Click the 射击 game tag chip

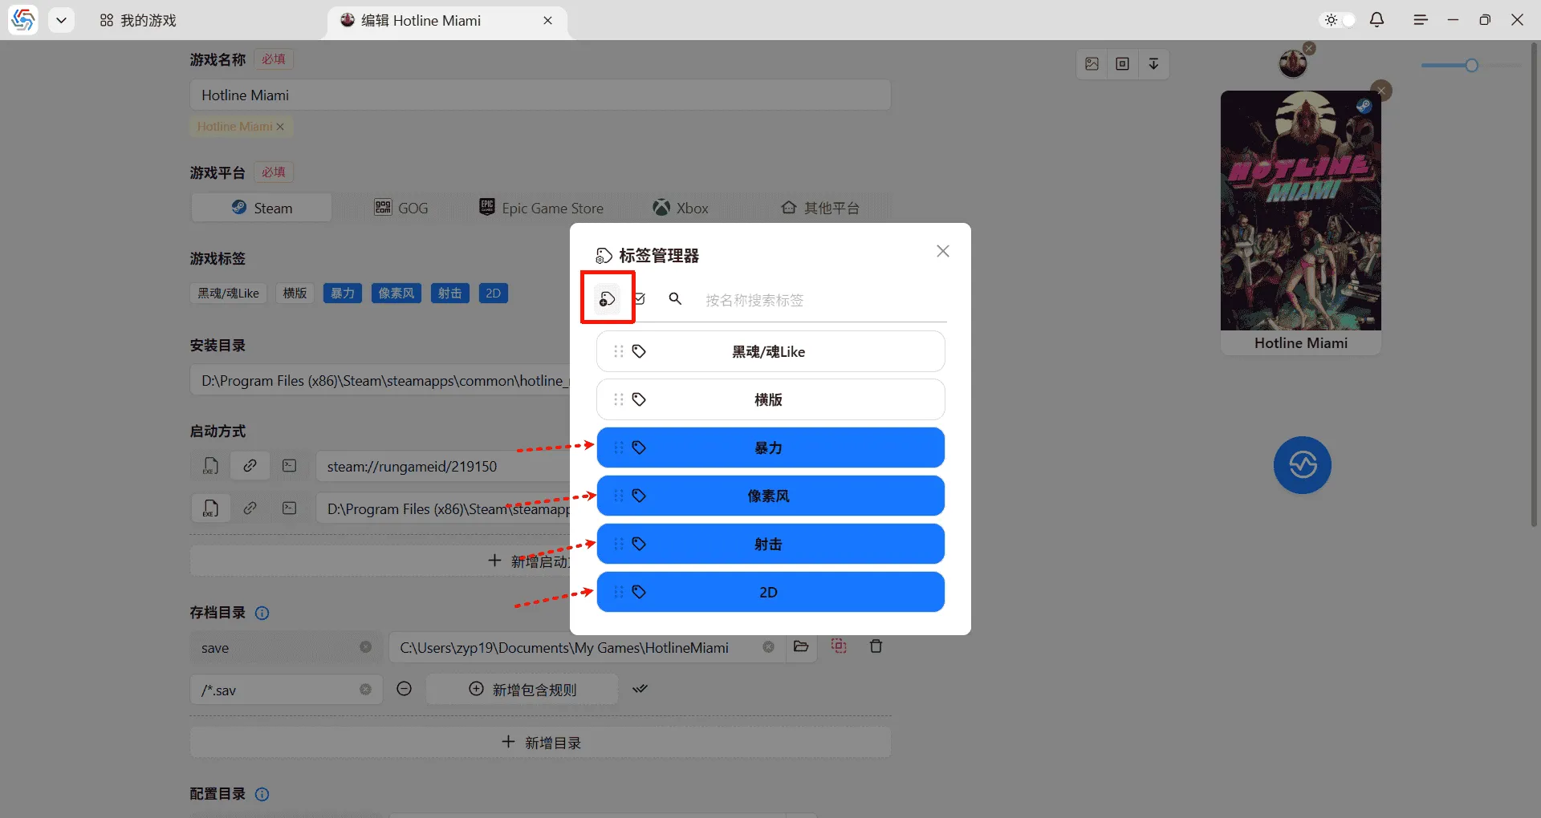point(449,294)
